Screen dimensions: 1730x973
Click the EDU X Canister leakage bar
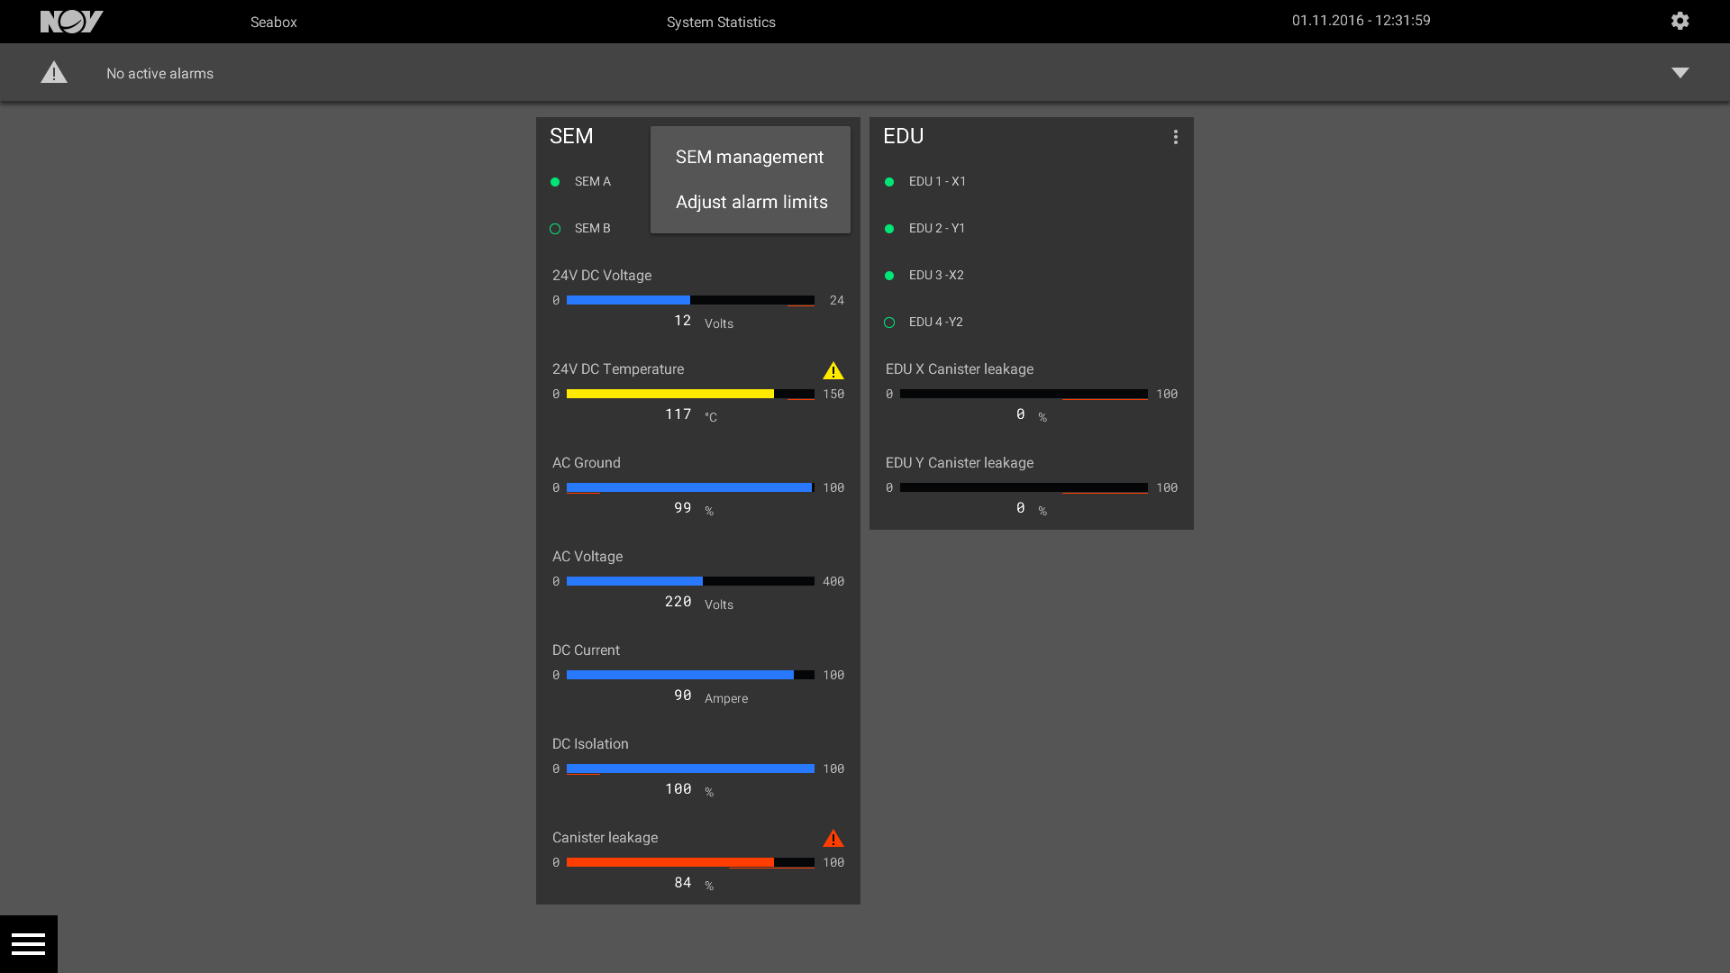coord(1024,394)
